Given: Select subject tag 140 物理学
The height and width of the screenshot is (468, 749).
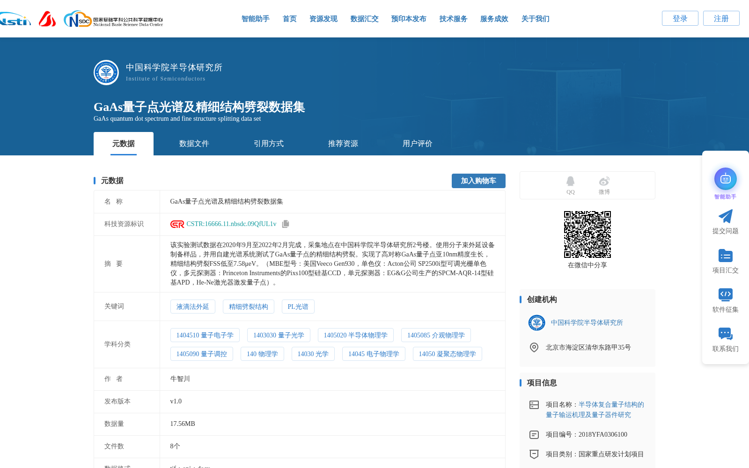Looking at the screenshot, I should (x=262, y=354).
